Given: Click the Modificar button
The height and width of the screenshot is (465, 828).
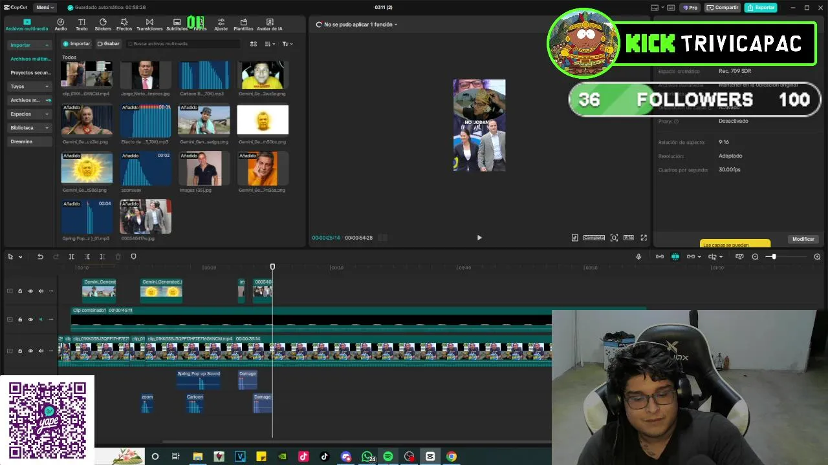Looking at the screenshot, I should (x=803, y=239).
